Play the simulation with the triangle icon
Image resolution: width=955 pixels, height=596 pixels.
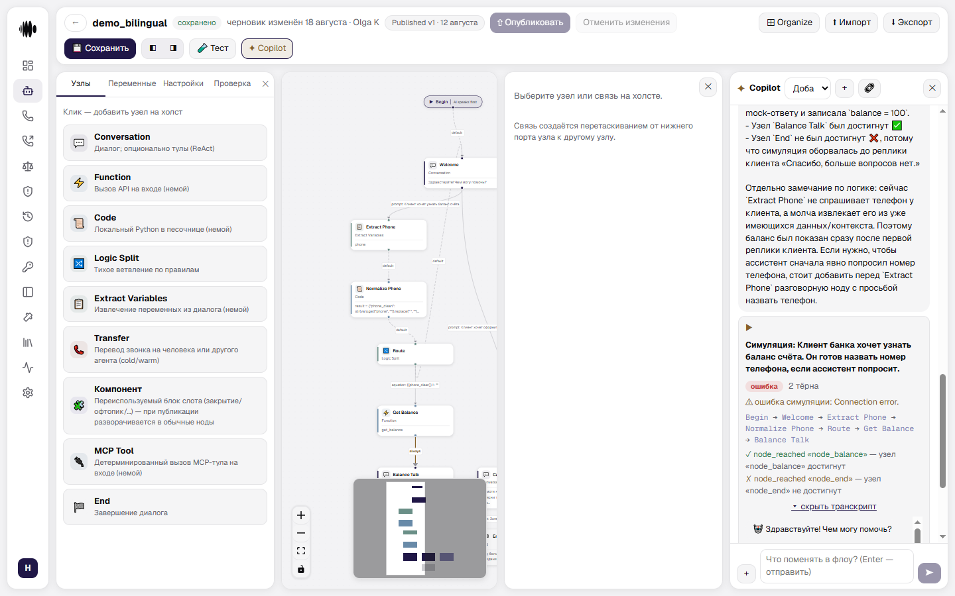click(749, 327)
